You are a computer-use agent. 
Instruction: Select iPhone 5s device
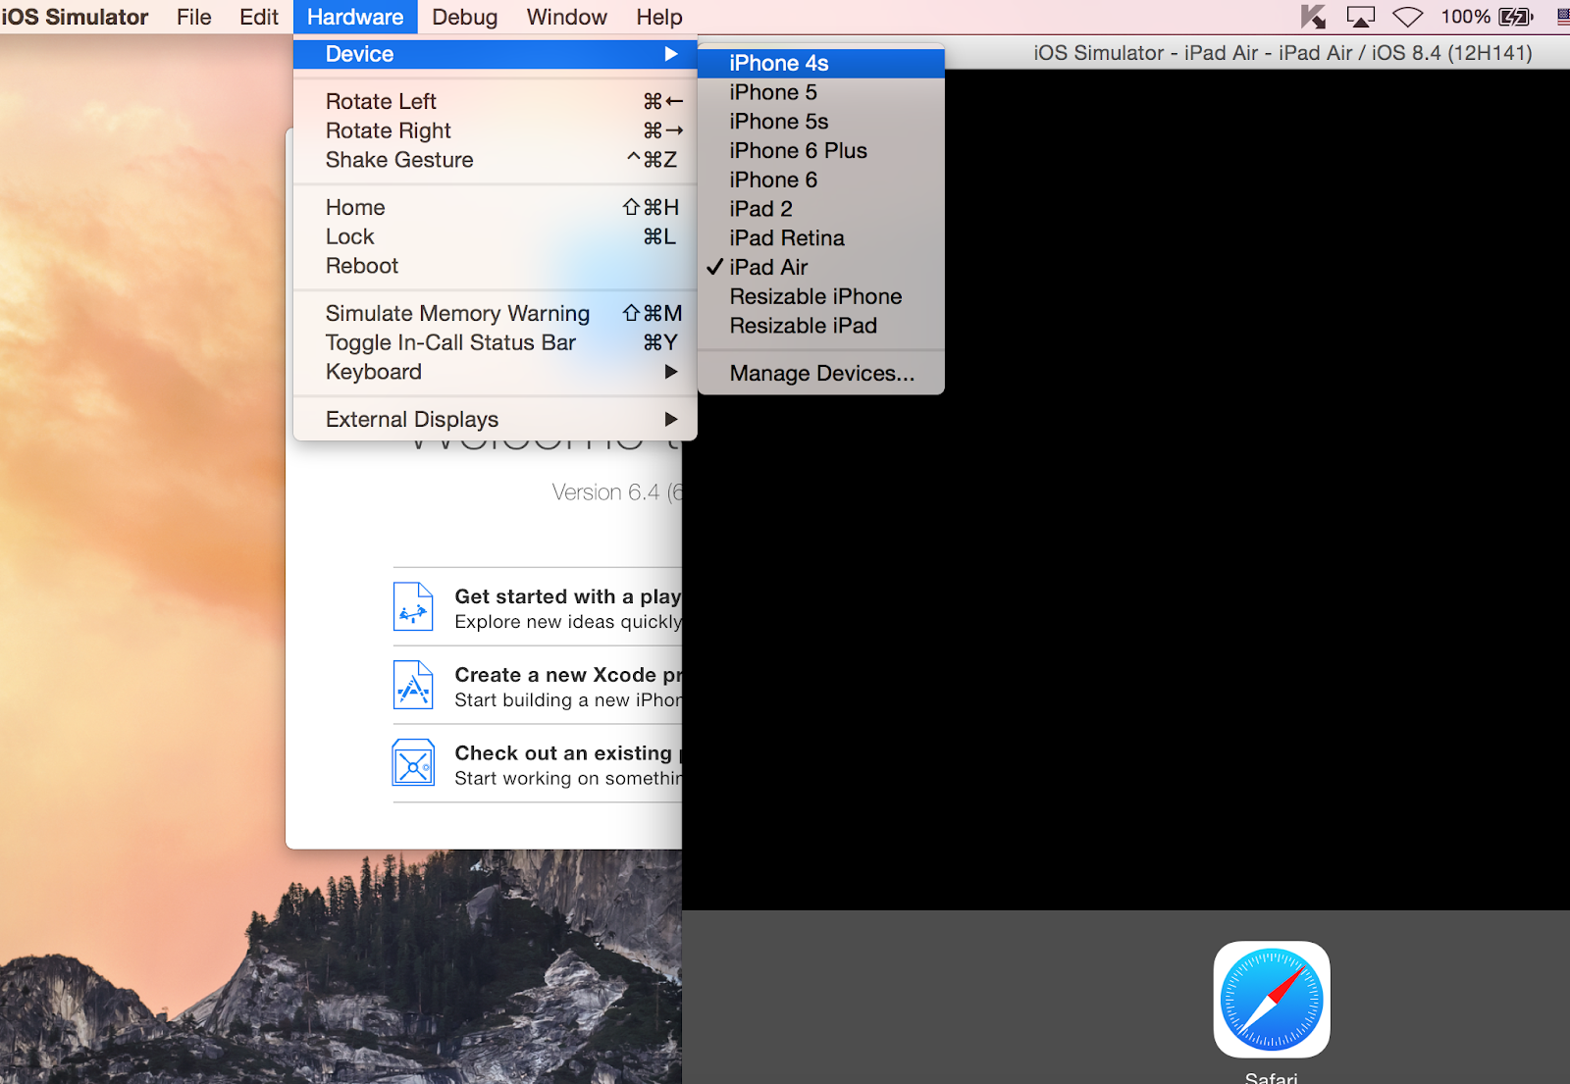pos(821,122)
